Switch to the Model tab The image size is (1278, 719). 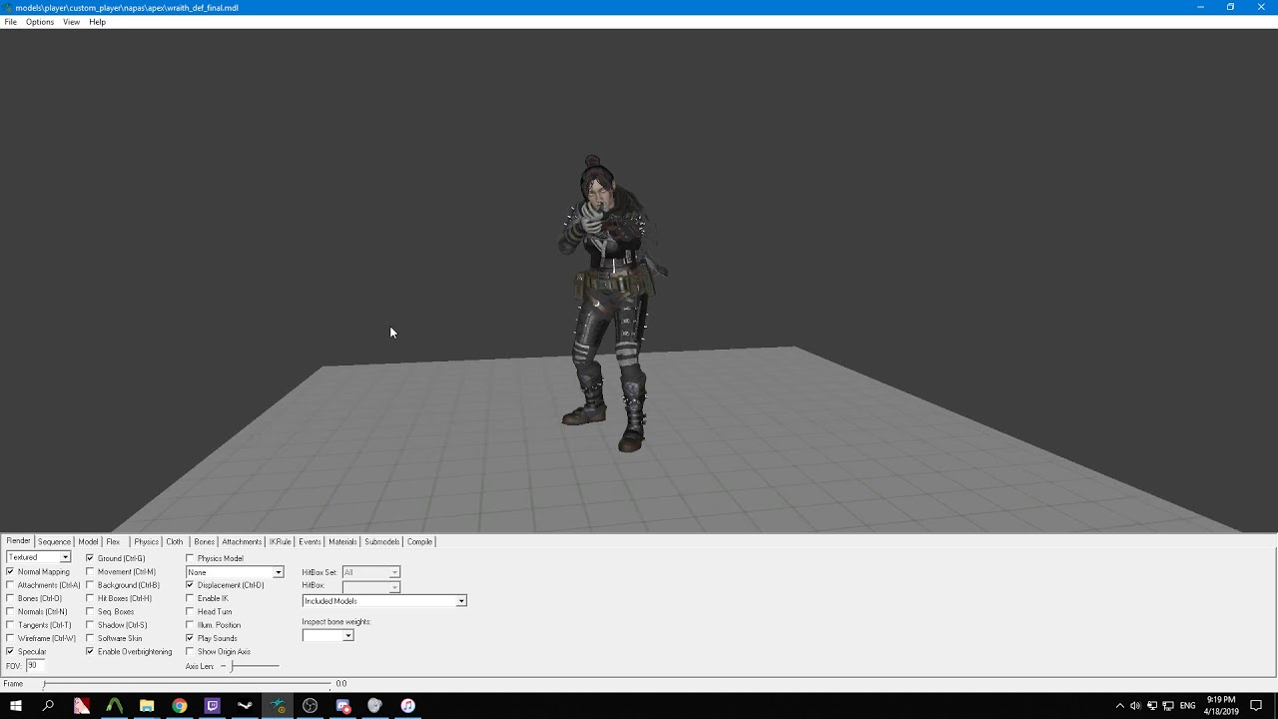88,542
